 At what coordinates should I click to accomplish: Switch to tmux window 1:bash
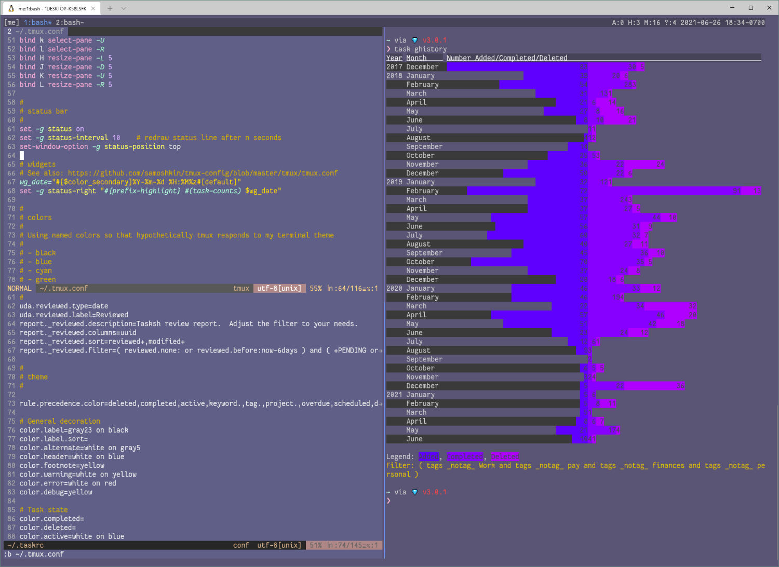38,22
